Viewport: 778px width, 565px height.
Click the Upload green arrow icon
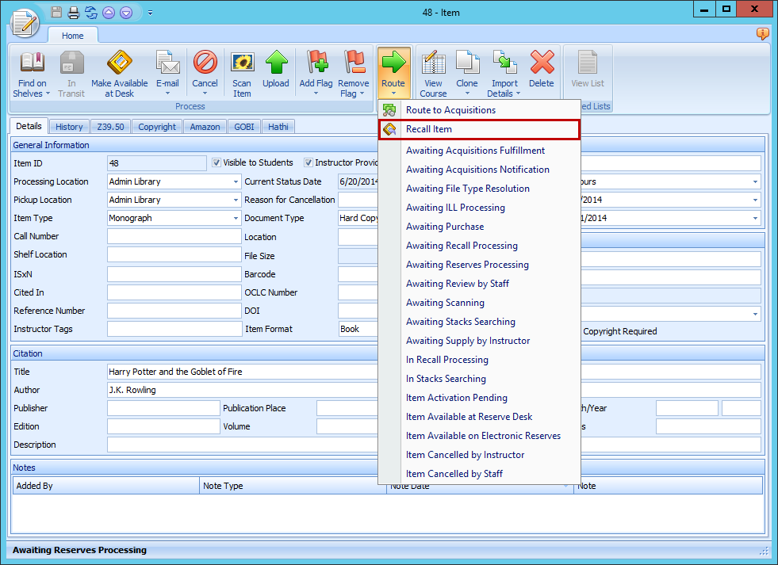point(276,63)
